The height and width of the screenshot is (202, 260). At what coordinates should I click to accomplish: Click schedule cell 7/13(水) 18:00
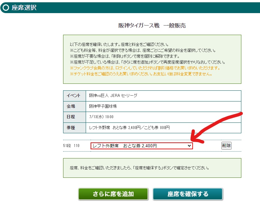coord(163,117)
